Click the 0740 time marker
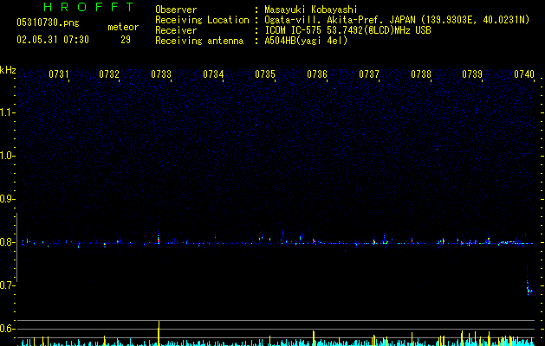The width and height of the screenshot is (545, 346). point(524,74)
